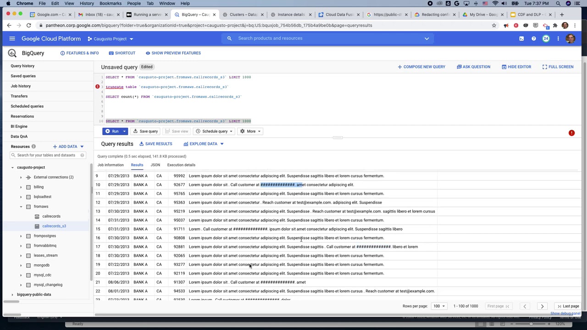
Task: Expand the bigquery-public-data project
Action: [x=12, y=295]
